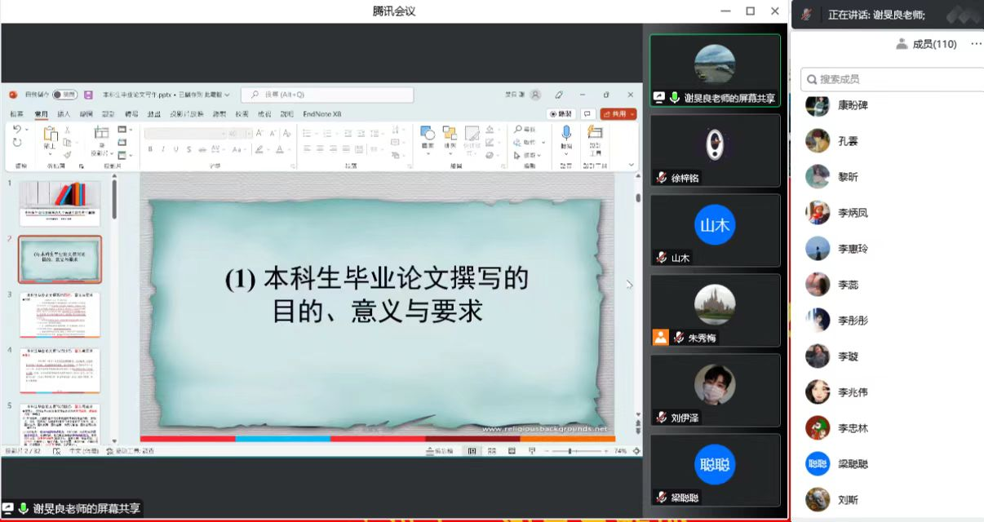The width and height of the screenshot is (984, 522).
Task: Click the Arrange icon in drawing group
Action: point(450,134)
